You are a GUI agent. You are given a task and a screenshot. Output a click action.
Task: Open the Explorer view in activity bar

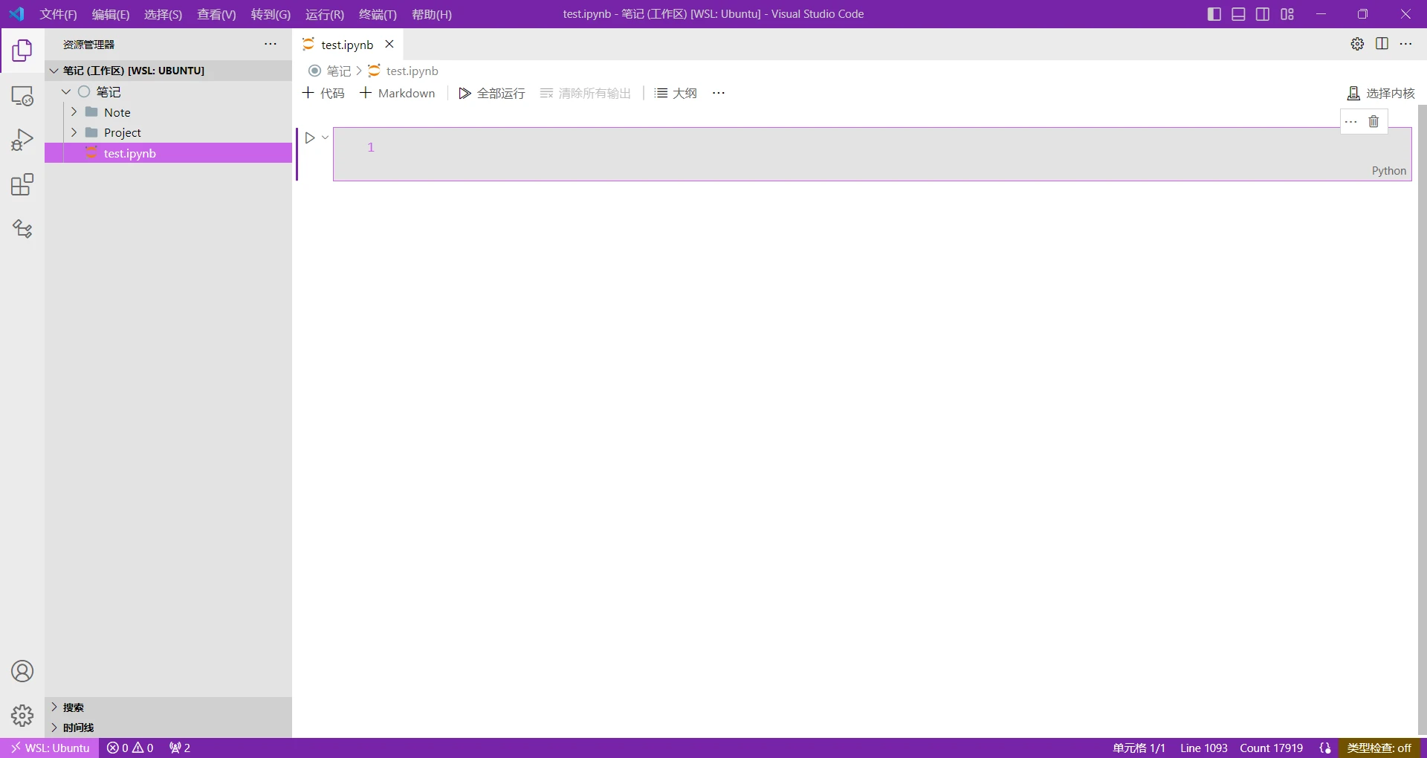click(22, 51)
